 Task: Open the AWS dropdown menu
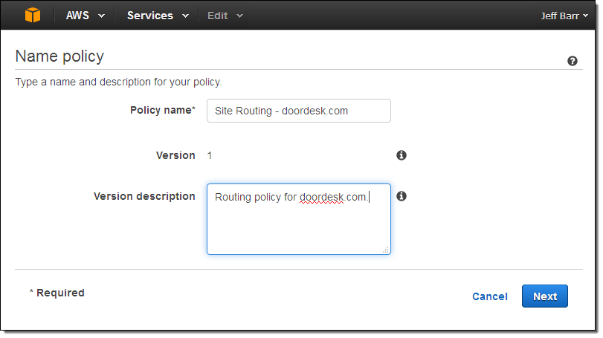click(x=86, y=16)
